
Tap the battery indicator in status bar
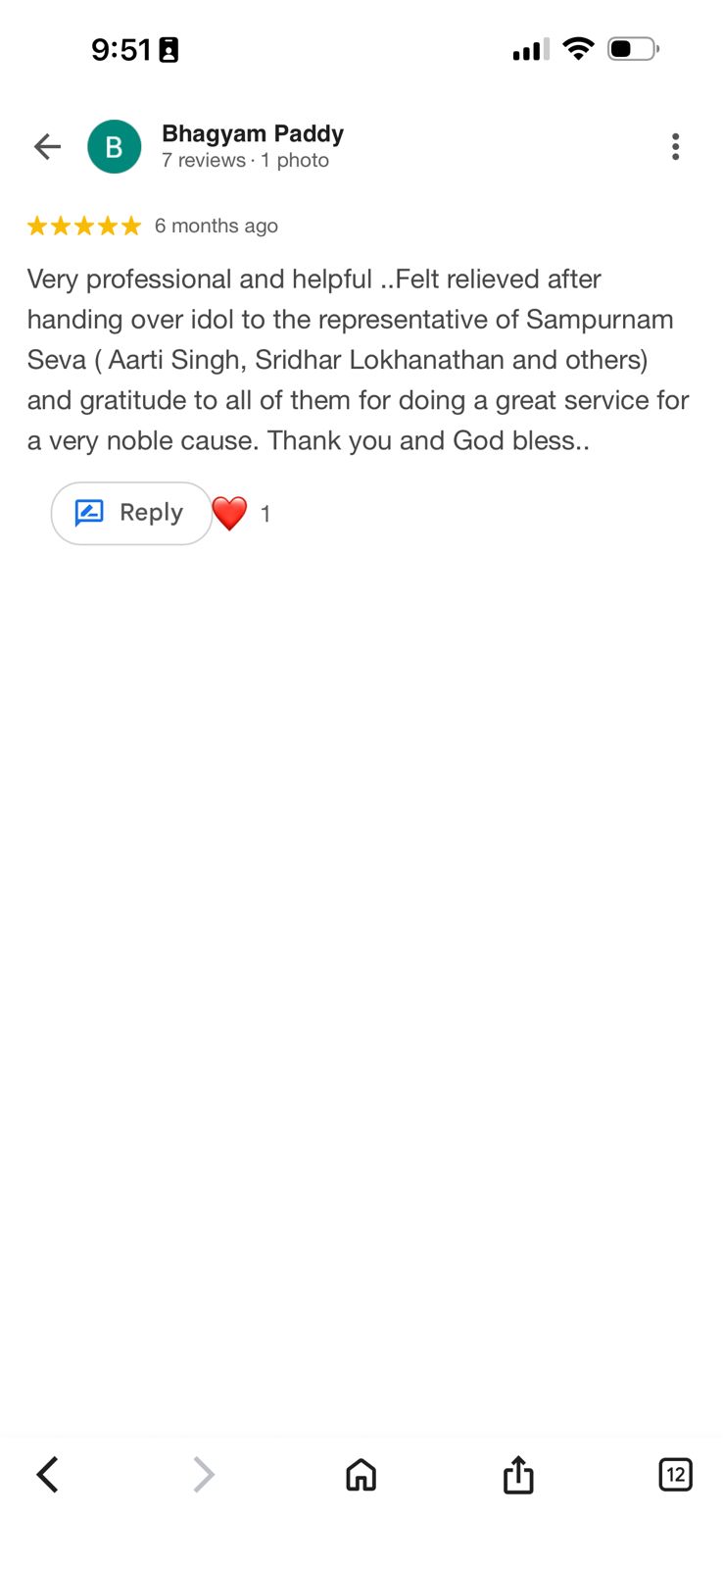click(633, 49)
